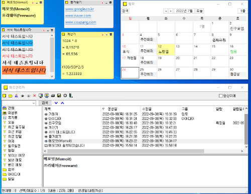Open the www.naver.com link

[78, 15]
